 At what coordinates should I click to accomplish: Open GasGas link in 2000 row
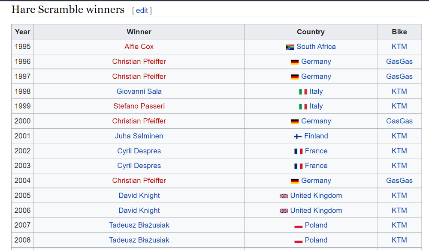(x=399, y=121)
